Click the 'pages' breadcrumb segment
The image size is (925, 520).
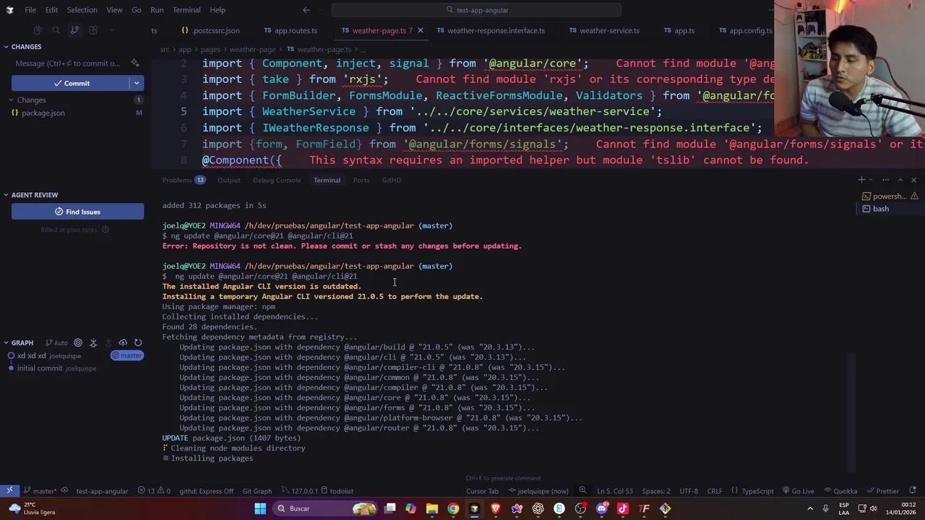coord(210,49)
